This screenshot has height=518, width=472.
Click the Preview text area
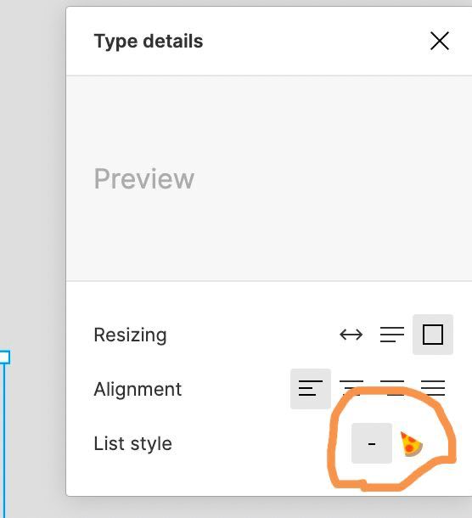269,178
